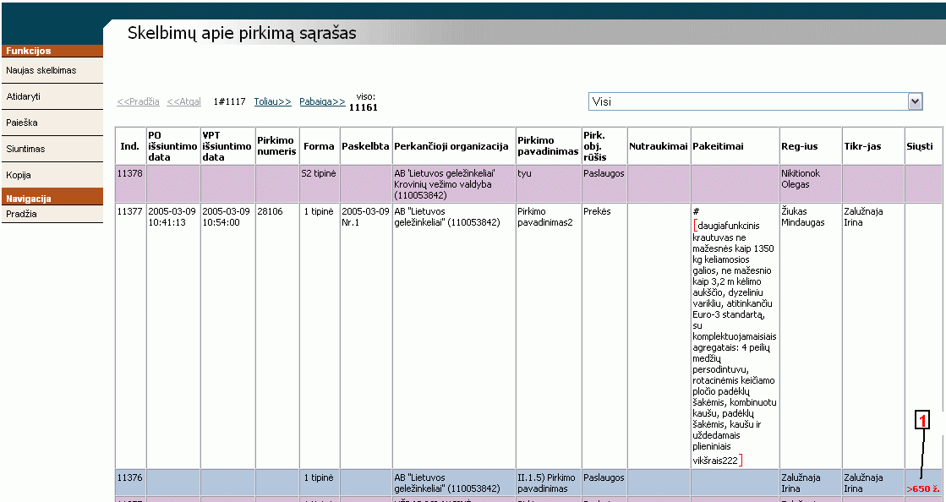This screenshot has width=946, height=502.
Task: Jump to last page via Pabaiga>>
Action: 322,101
